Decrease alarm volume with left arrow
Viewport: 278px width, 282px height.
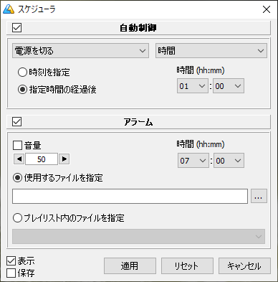[19, 159]
